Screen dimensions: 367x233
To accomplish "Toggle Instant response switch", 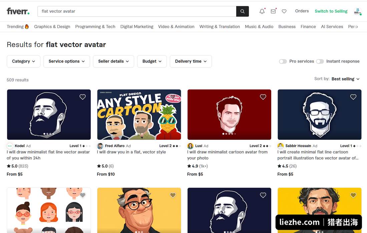I will pos(320,61).
